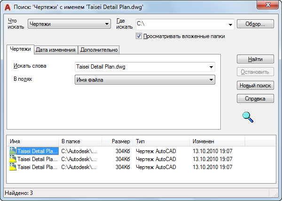
Task: Sort results by the Размер column header
Action: pos(117,141)
